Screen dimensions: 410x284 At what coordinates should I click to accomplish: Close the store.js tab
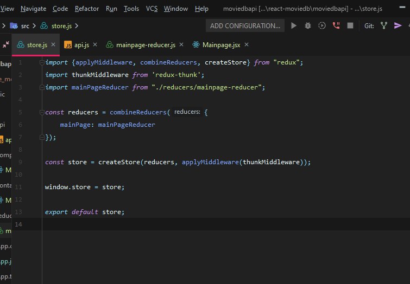(x=54, y=45)
